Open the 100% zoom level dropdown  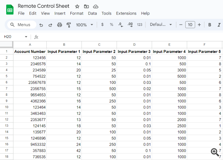pos(84,25)
